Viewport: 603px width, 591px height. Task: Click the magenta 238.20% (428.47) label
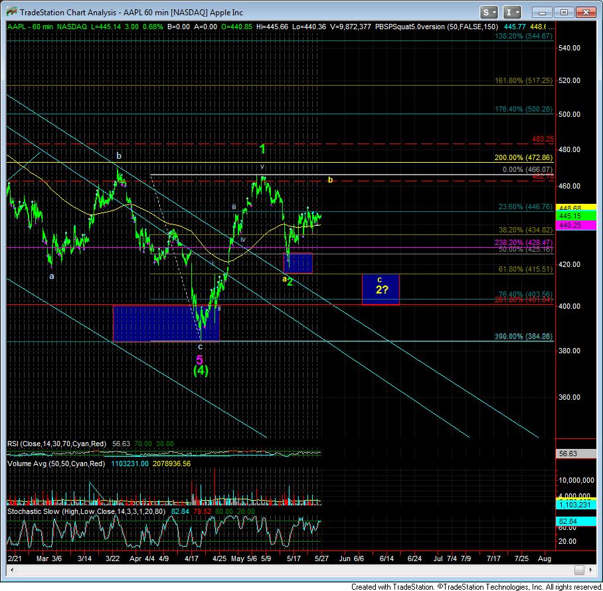(x=524, y=242)
